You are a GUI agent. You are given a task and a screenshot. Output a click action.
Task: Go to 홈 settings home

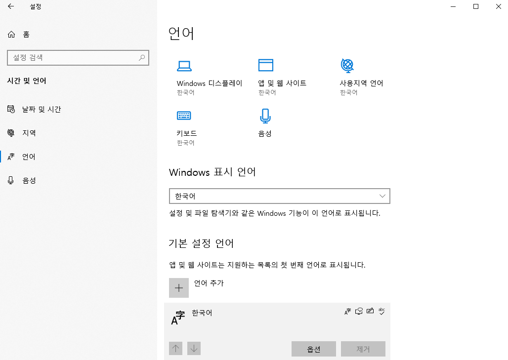pos(26,34)
